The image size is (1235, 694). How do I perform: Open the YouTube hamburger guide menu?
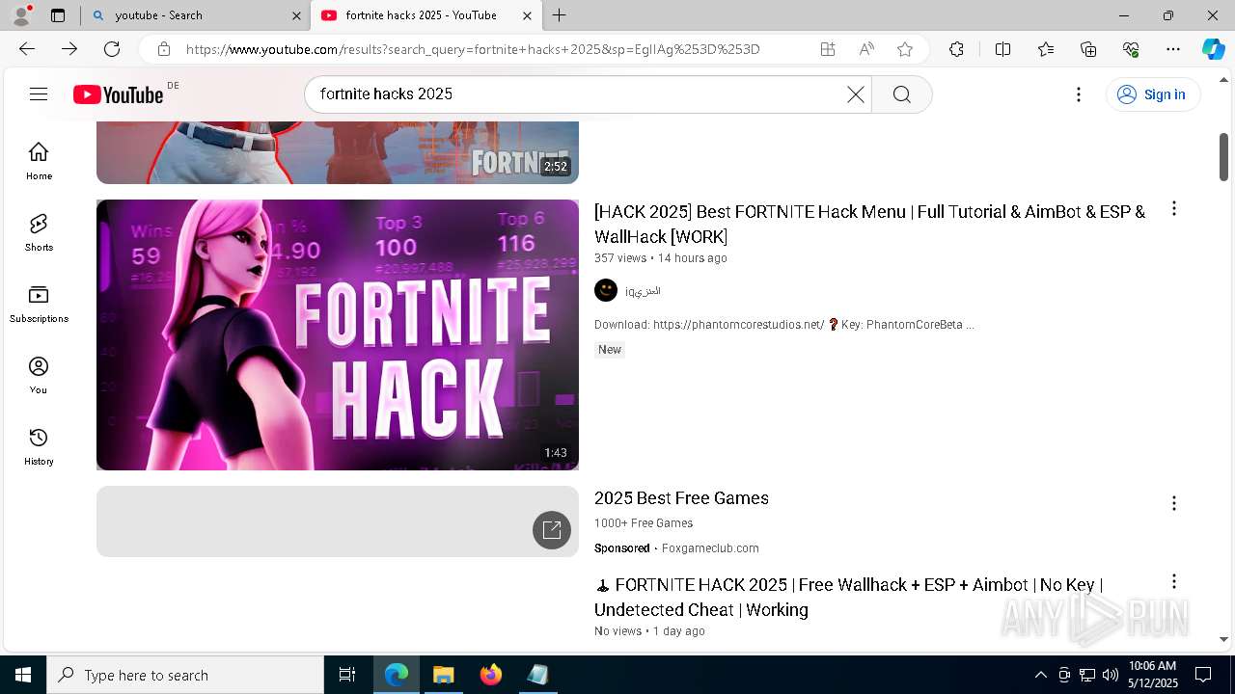click(39, 93)
